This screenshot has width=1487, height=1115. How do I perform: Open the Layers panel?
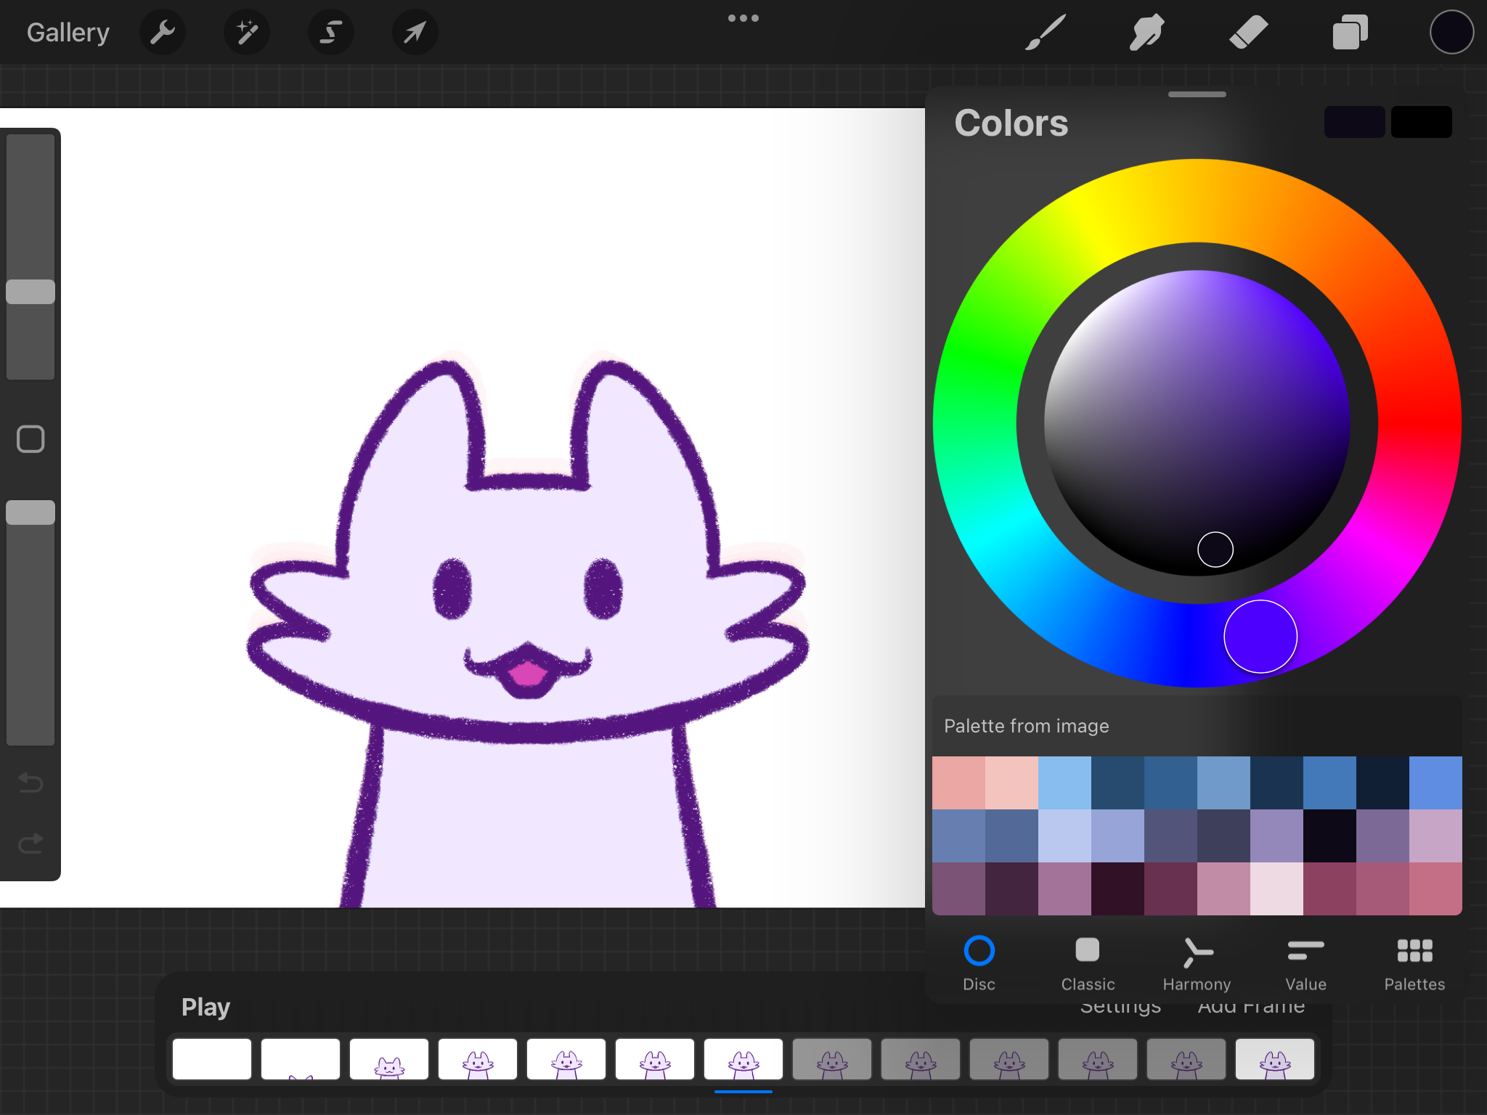click(x=1350, y=32)
